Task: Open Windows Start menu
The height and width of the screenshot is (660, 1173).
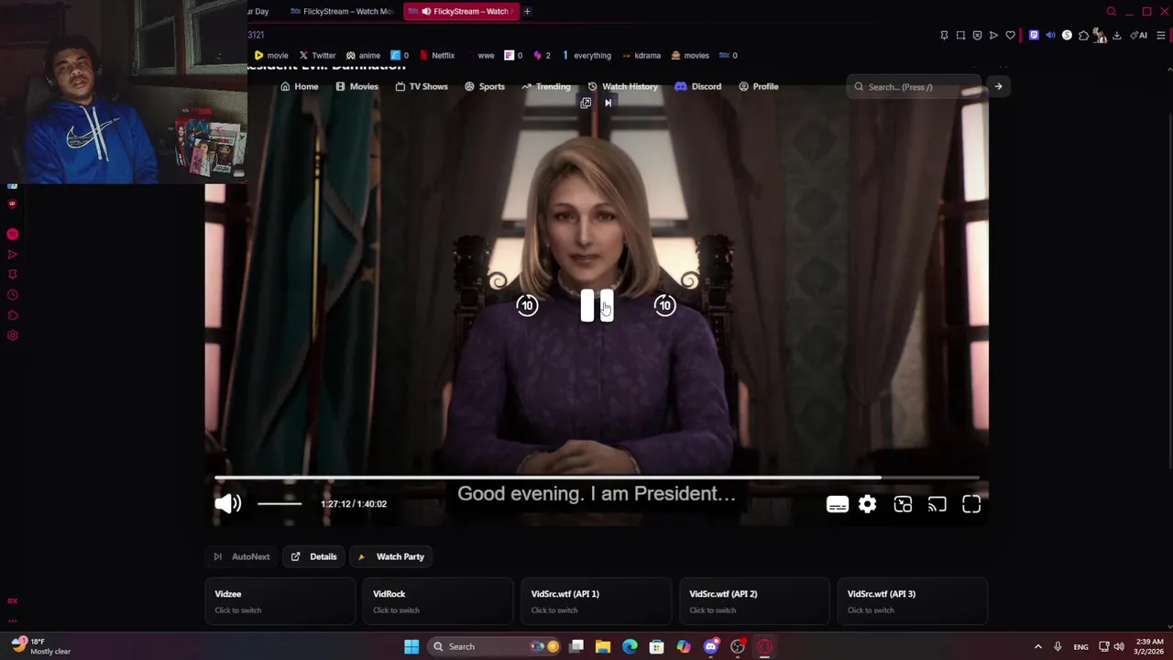Action: [x=411, y=646]
